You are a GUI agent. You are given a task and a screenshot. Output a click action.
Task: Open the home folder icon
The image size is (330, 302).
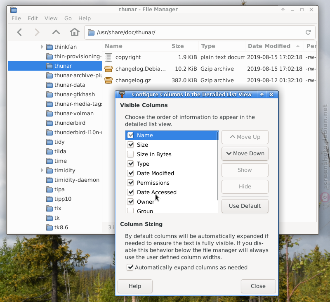75,32
